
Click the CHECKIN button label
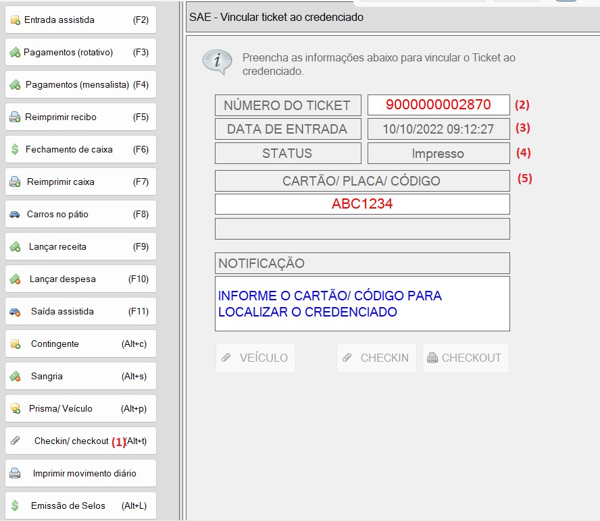coord(384,358)
